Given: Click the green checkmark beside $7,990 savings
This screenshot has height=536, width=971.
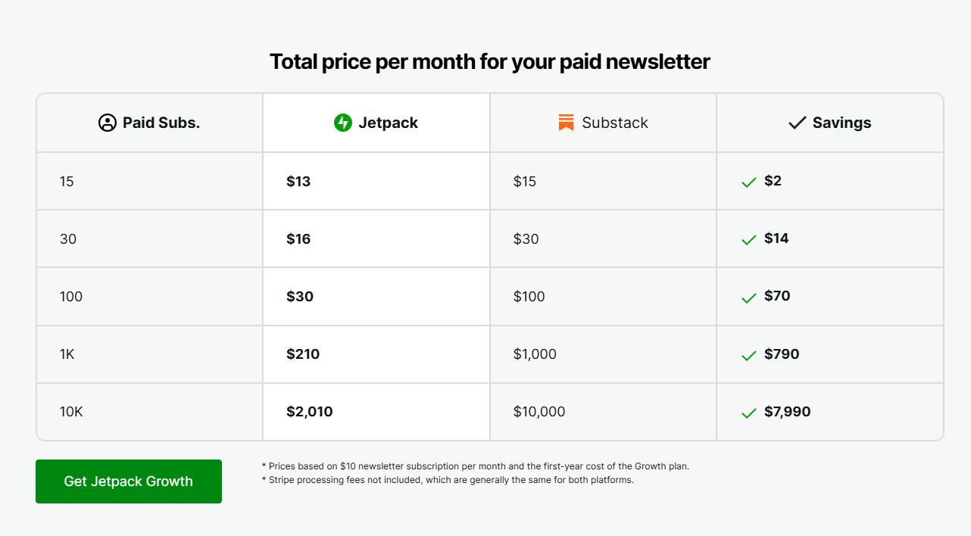Looking at the screenshot, I should (x=749, y=413).
